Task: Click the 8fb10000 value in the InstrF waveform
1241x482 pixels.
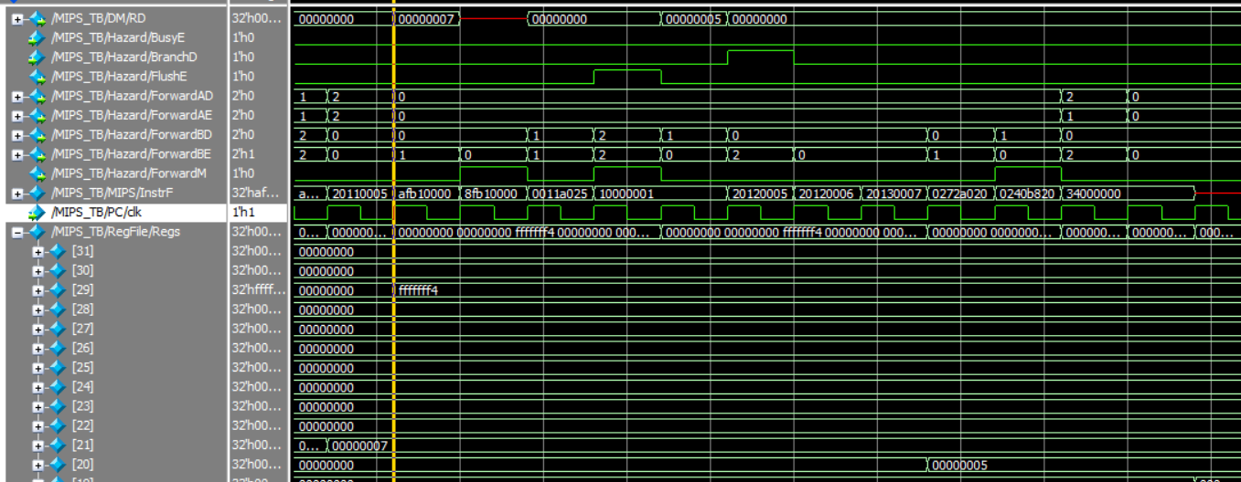Action: coord(491,194)
